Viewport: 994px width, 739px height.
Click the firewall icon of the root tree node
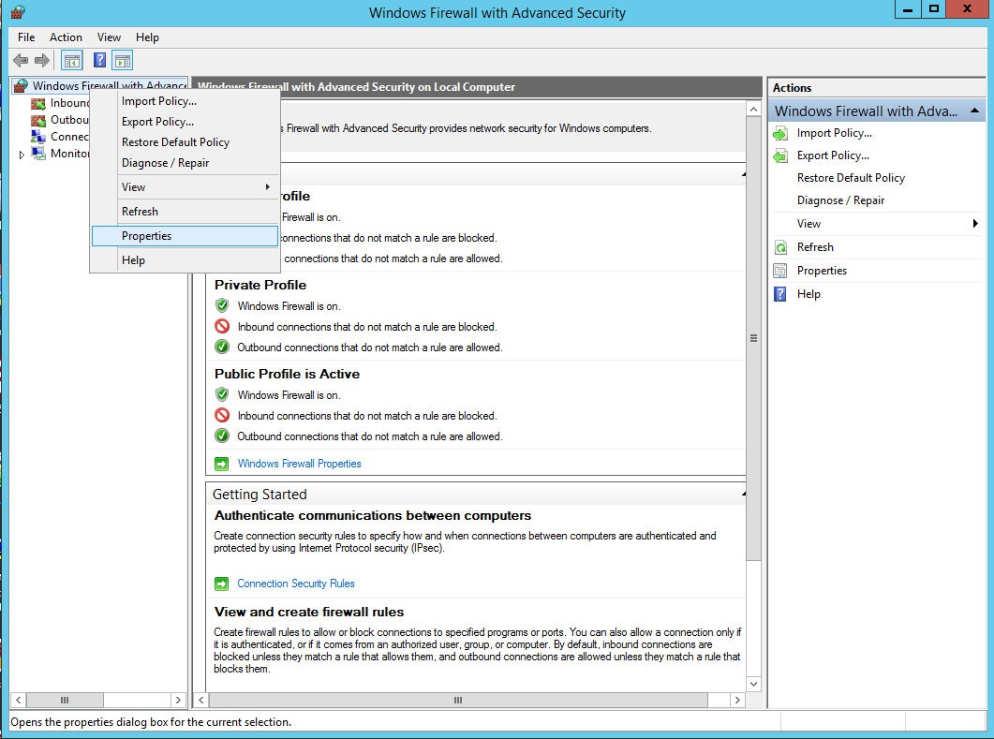21,85
